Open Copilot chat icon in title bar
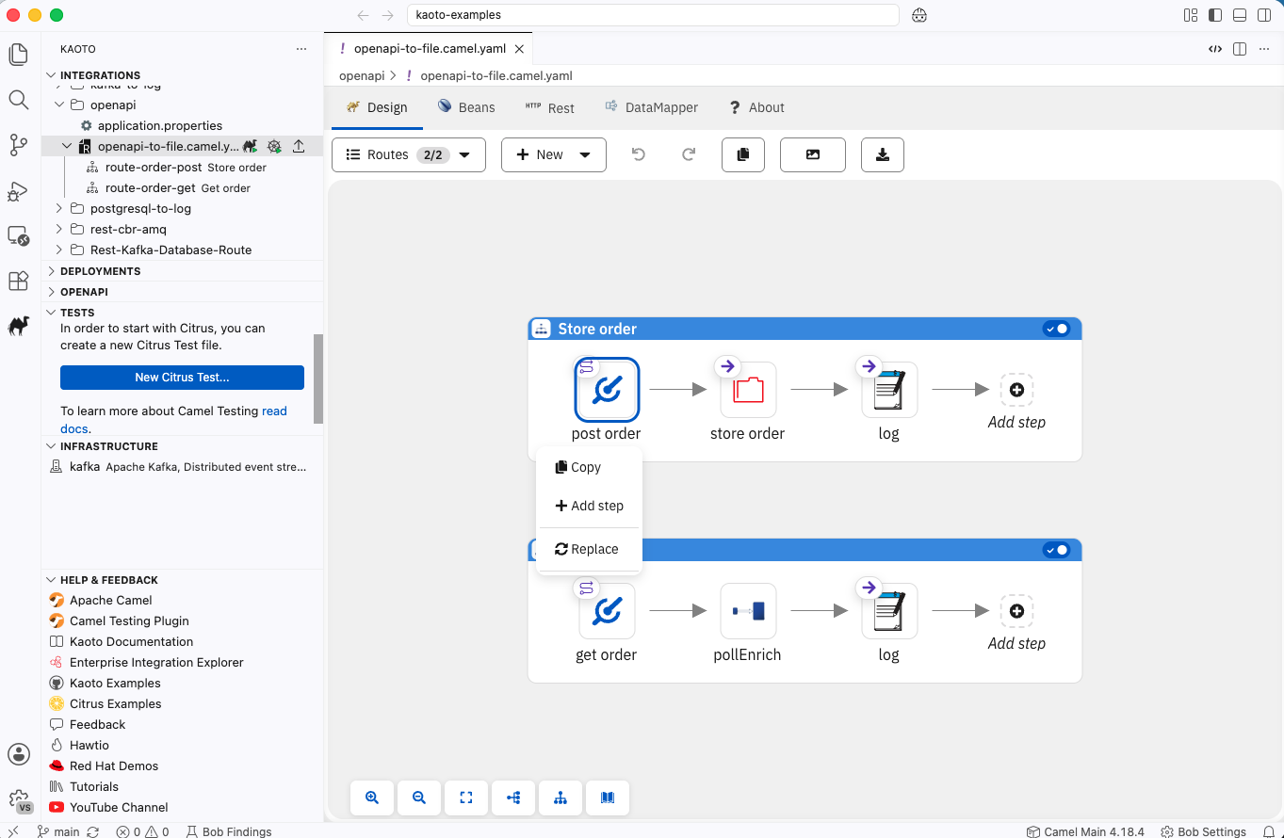Screen dimensions: 1284x838 click(x=919, y=15)
